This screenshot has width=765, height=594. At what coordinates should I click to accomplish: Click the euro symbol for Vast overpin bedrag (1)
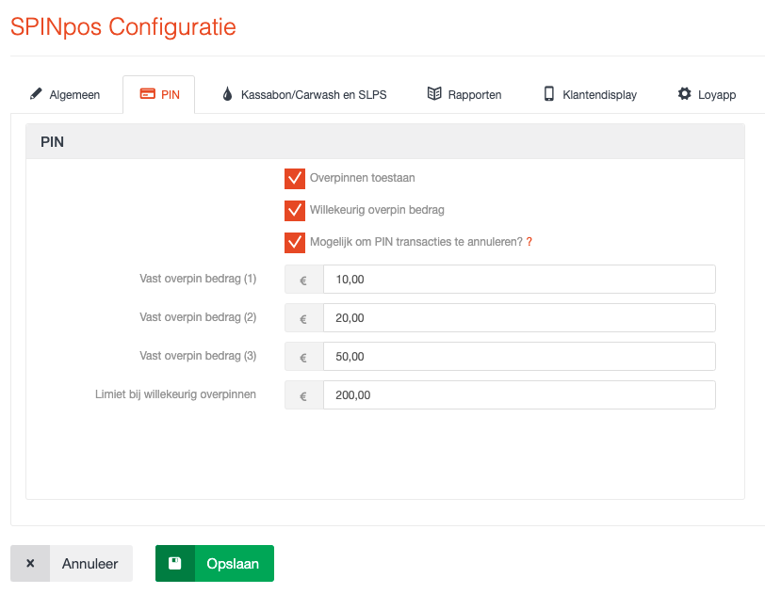click(303, 280)
